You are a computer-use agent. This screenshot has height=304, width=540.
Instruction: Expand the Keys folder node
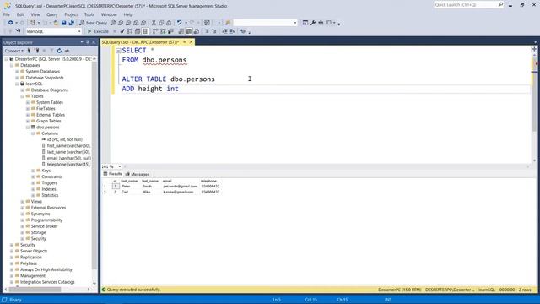33,171
